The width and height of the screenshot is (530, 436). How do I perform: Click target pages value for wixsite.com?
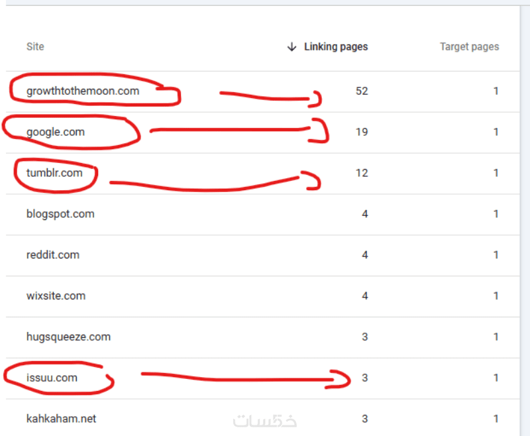pos(496,296)
